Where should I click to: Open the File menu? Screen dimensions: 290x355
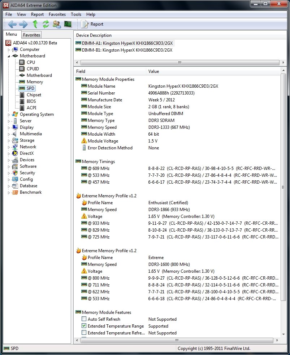point(9,14)
